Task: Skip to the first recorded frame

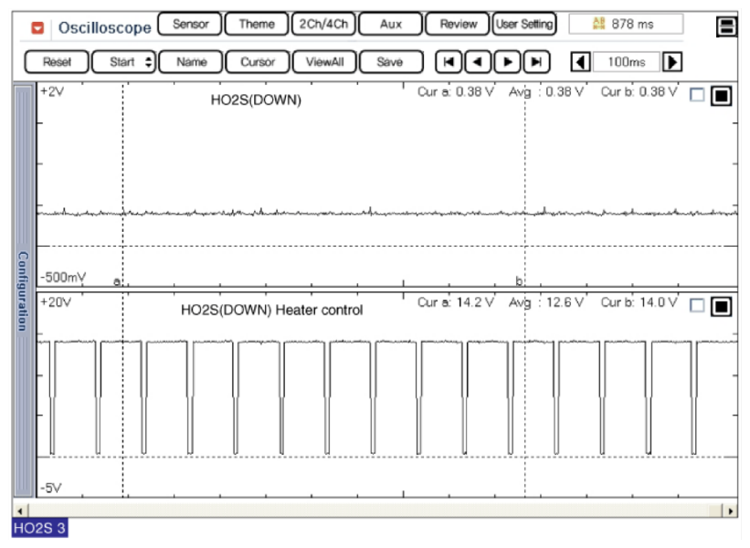Action: [x=449, y=62]
